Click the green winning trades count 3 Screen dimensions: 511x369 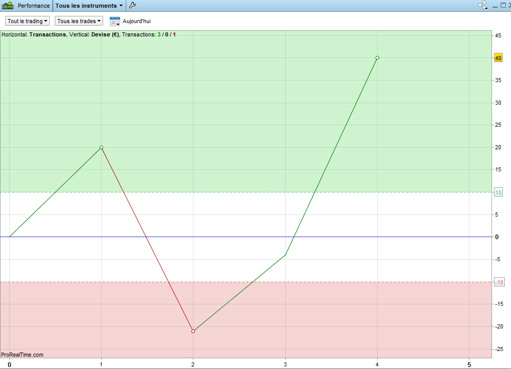(159, 34)
